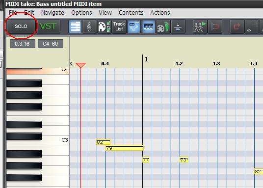Click the download-arrow dock icon
Image resolution: width=263 pixels, height=188 pixels.
178,27
